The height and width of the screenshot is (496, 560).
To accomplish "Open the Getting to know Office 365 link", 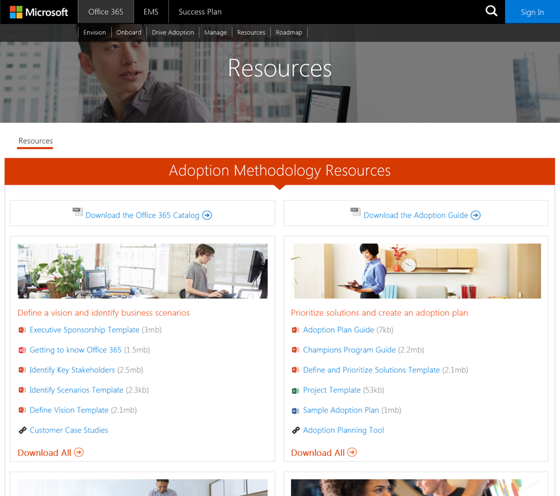I will 75,350.
